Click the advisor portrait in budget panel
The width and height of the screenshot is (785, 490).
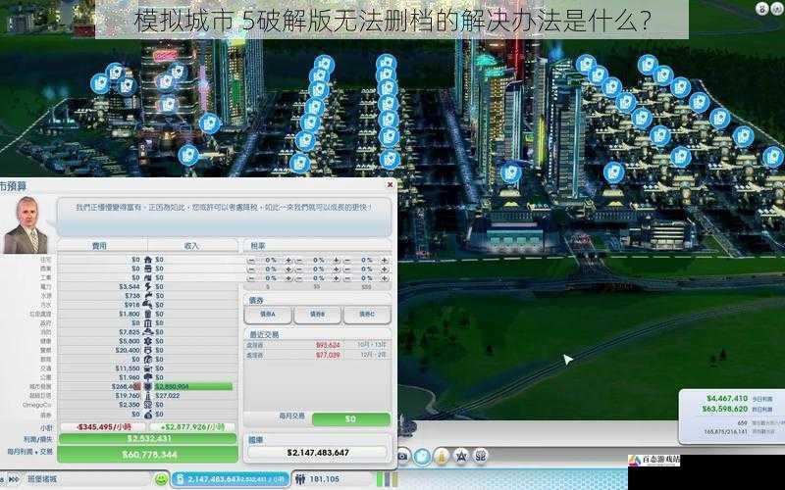(25, 224)
